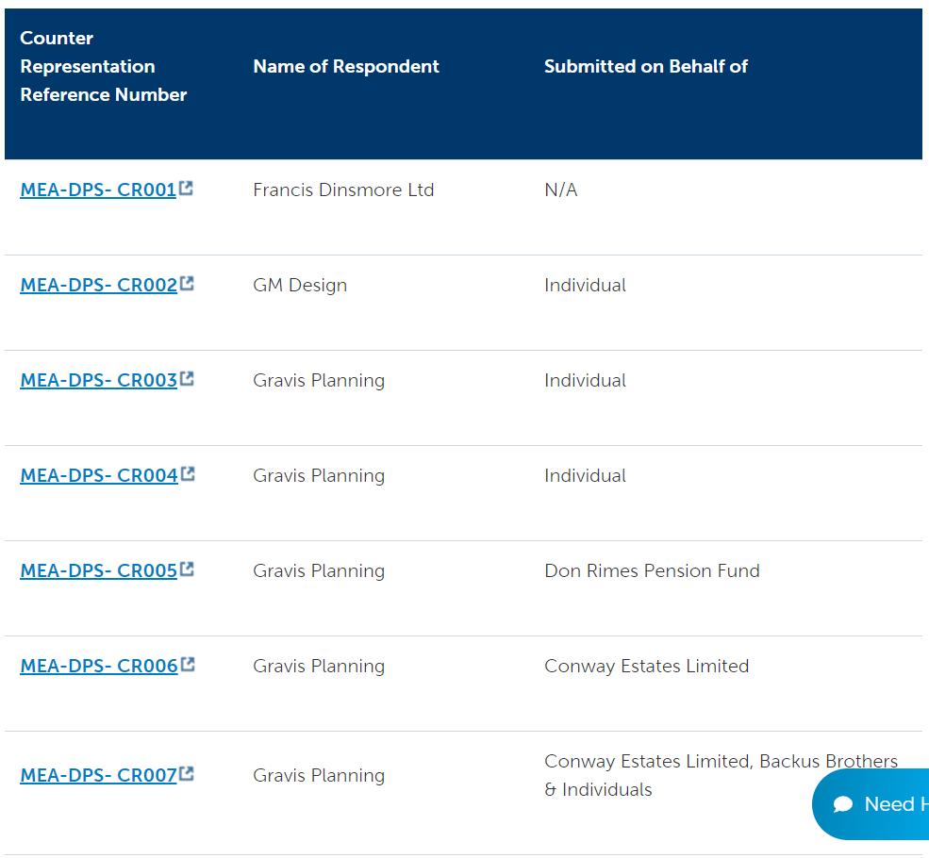Click Gravis Planning in the CR004 row
Image resolution: width=929 pixels, height=858 pixels.
[319, 475]
